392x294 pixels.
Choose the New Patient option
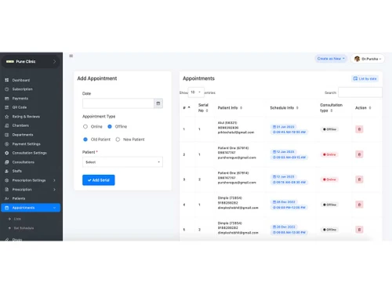pyautogui.click(x=118, y=140)
